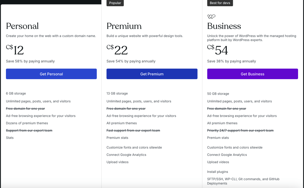
Task: Click the C$22 Premium price
Action: pos(117,50)
